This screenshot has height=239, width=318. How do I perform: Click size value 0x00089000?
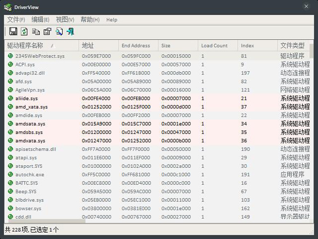[x=176, y=81]
